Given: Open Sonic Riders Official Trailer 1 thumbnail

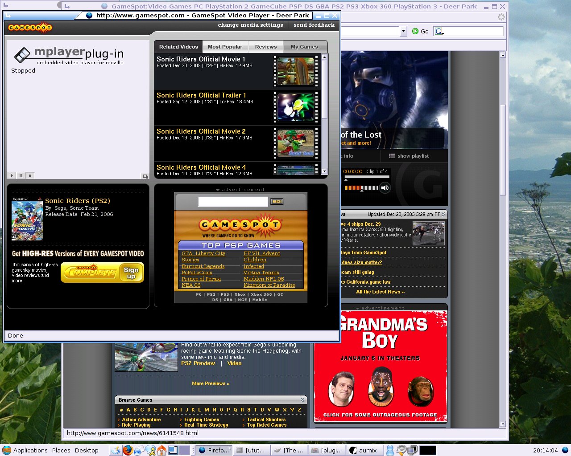Looking at the screenshot, I should [296, 107].
